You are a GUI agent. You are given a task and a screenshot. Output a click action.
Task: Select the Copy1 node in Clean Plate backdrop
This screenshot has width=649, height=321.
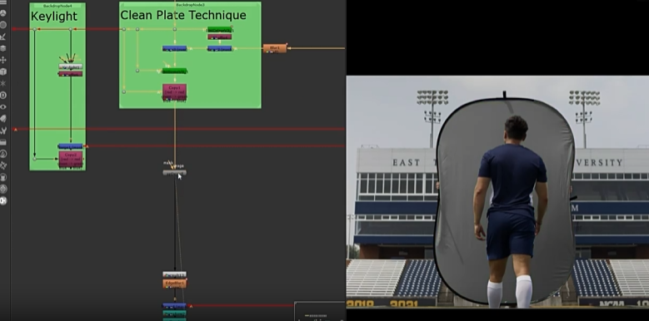click(x=174, y=92)
